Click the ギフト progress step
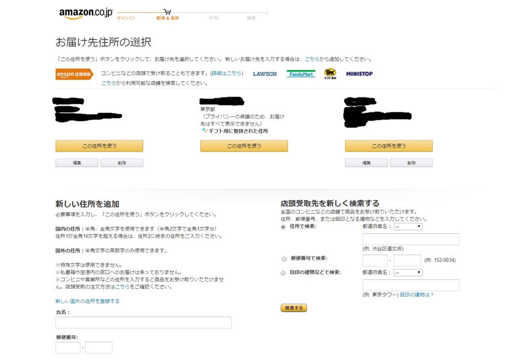Screen dimensions: 518x360 [x=214, y=18]
